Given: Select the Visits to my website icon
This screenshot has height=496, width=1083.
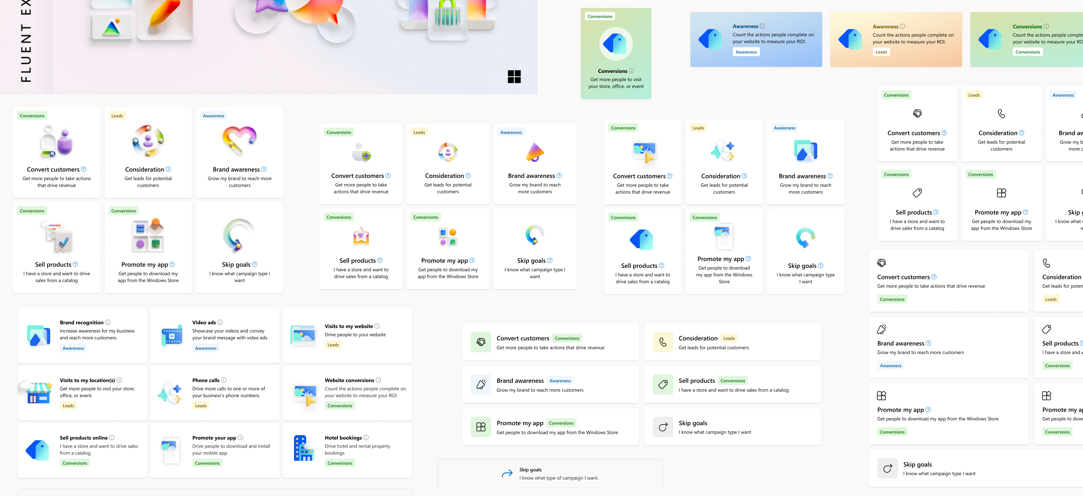Looking at the screenshot, I should click(304, 335).
